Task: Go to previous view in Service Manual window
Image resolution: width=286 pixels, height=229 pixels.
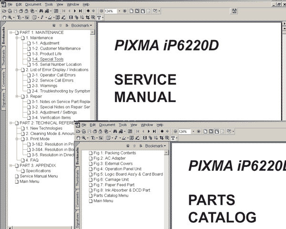Action: click(x=88, y=11)
